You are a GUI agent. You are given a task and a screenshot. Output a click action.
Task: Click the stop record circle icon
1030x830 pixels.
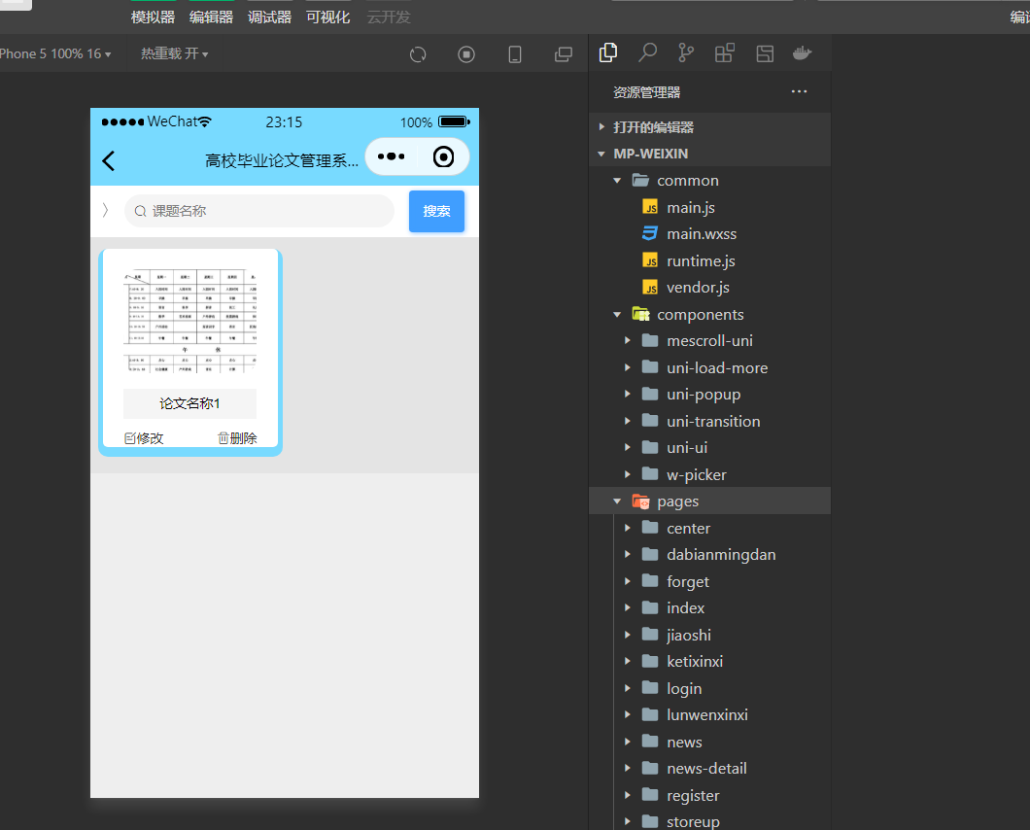pos(466,54)
